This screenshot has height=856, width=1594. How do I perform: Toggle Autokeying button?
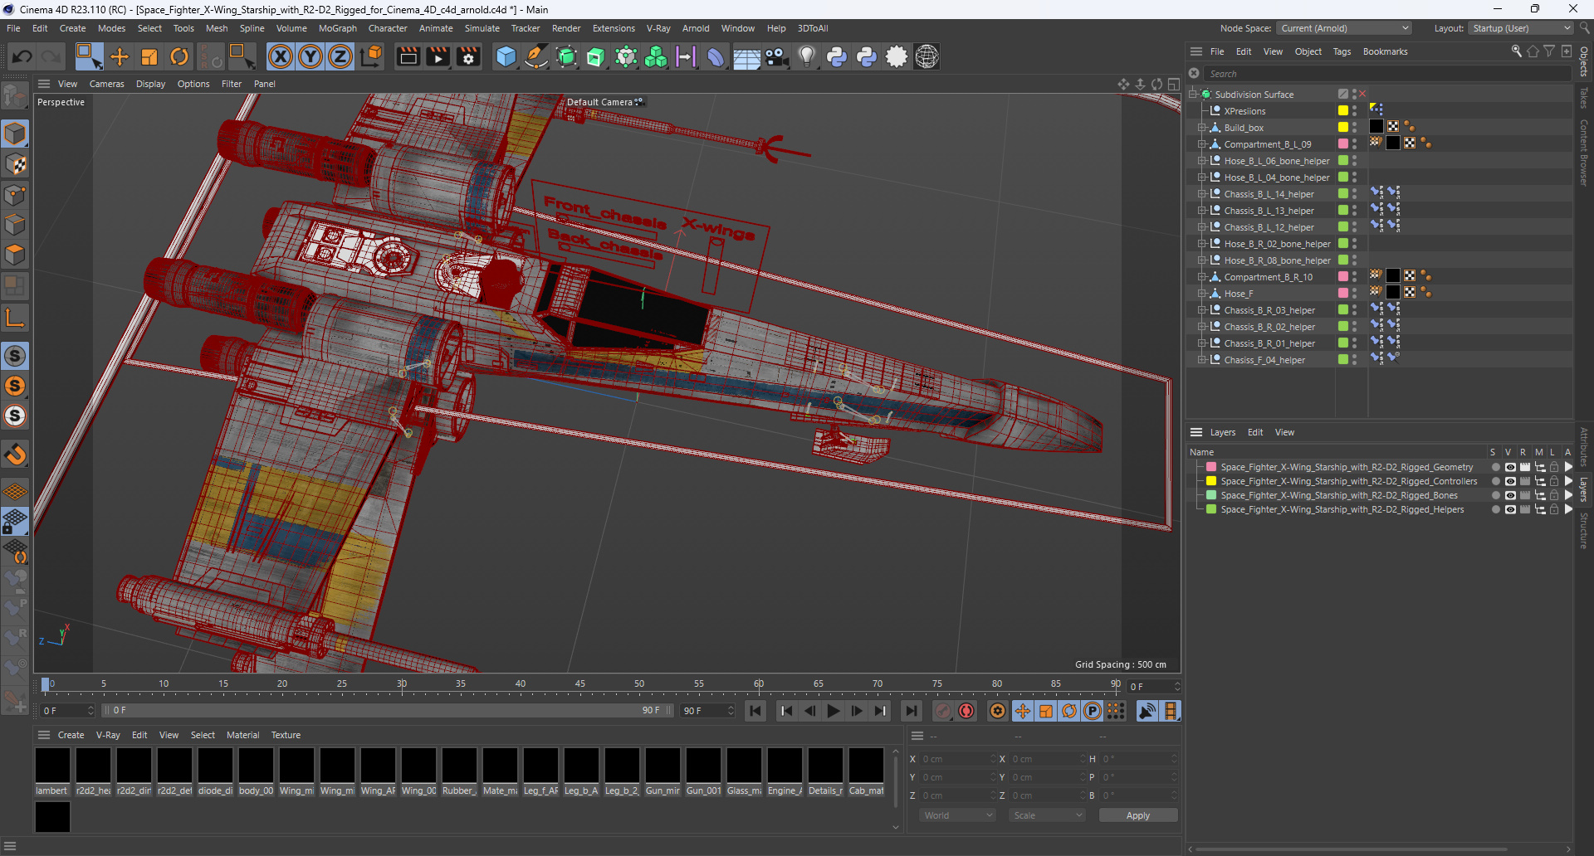pyautogui.click(x=966, y=711)
